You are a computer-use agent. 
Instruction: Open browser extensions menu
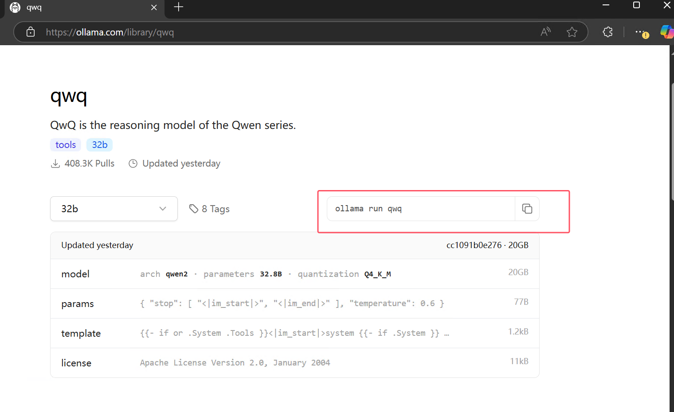[608, 32]
